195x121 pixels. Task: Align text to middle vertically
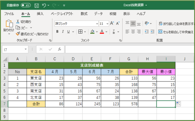133,24
